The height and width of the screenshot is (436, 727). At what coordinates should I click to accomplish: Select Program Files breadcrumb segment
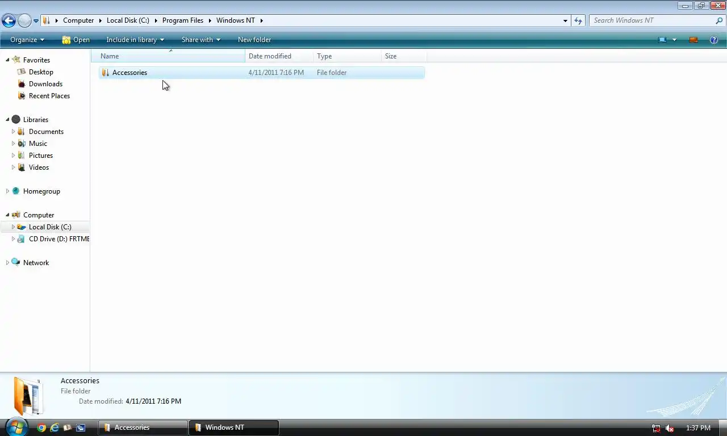(x=183, y=20)
